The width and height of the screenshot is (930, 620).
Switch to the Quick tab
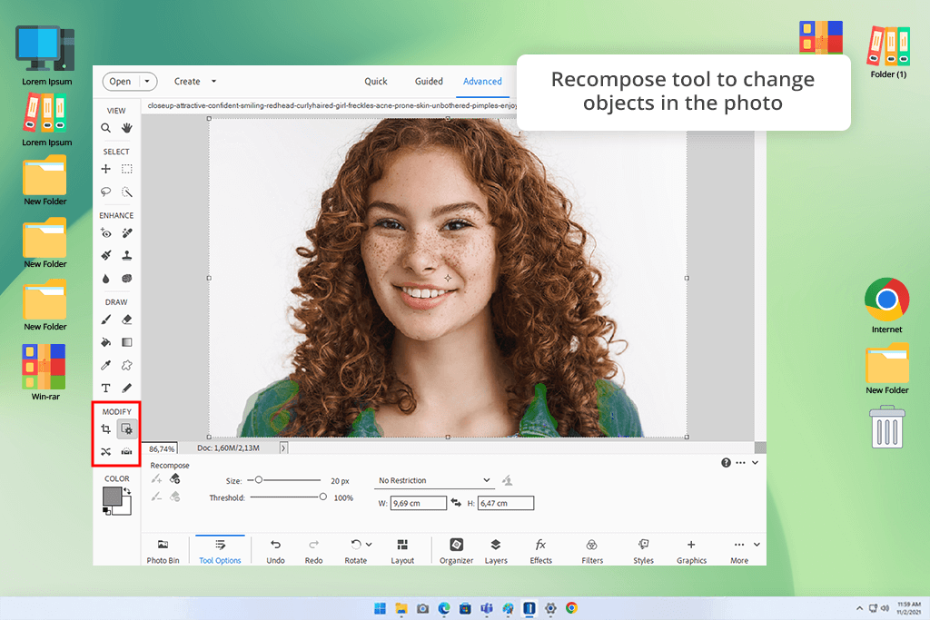click(x=376, y=82)
